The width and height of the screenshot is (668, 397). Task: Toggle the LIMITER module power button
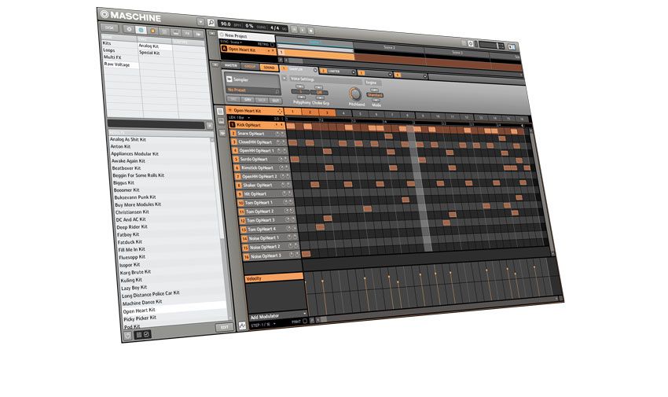click(x=353, y=72)
